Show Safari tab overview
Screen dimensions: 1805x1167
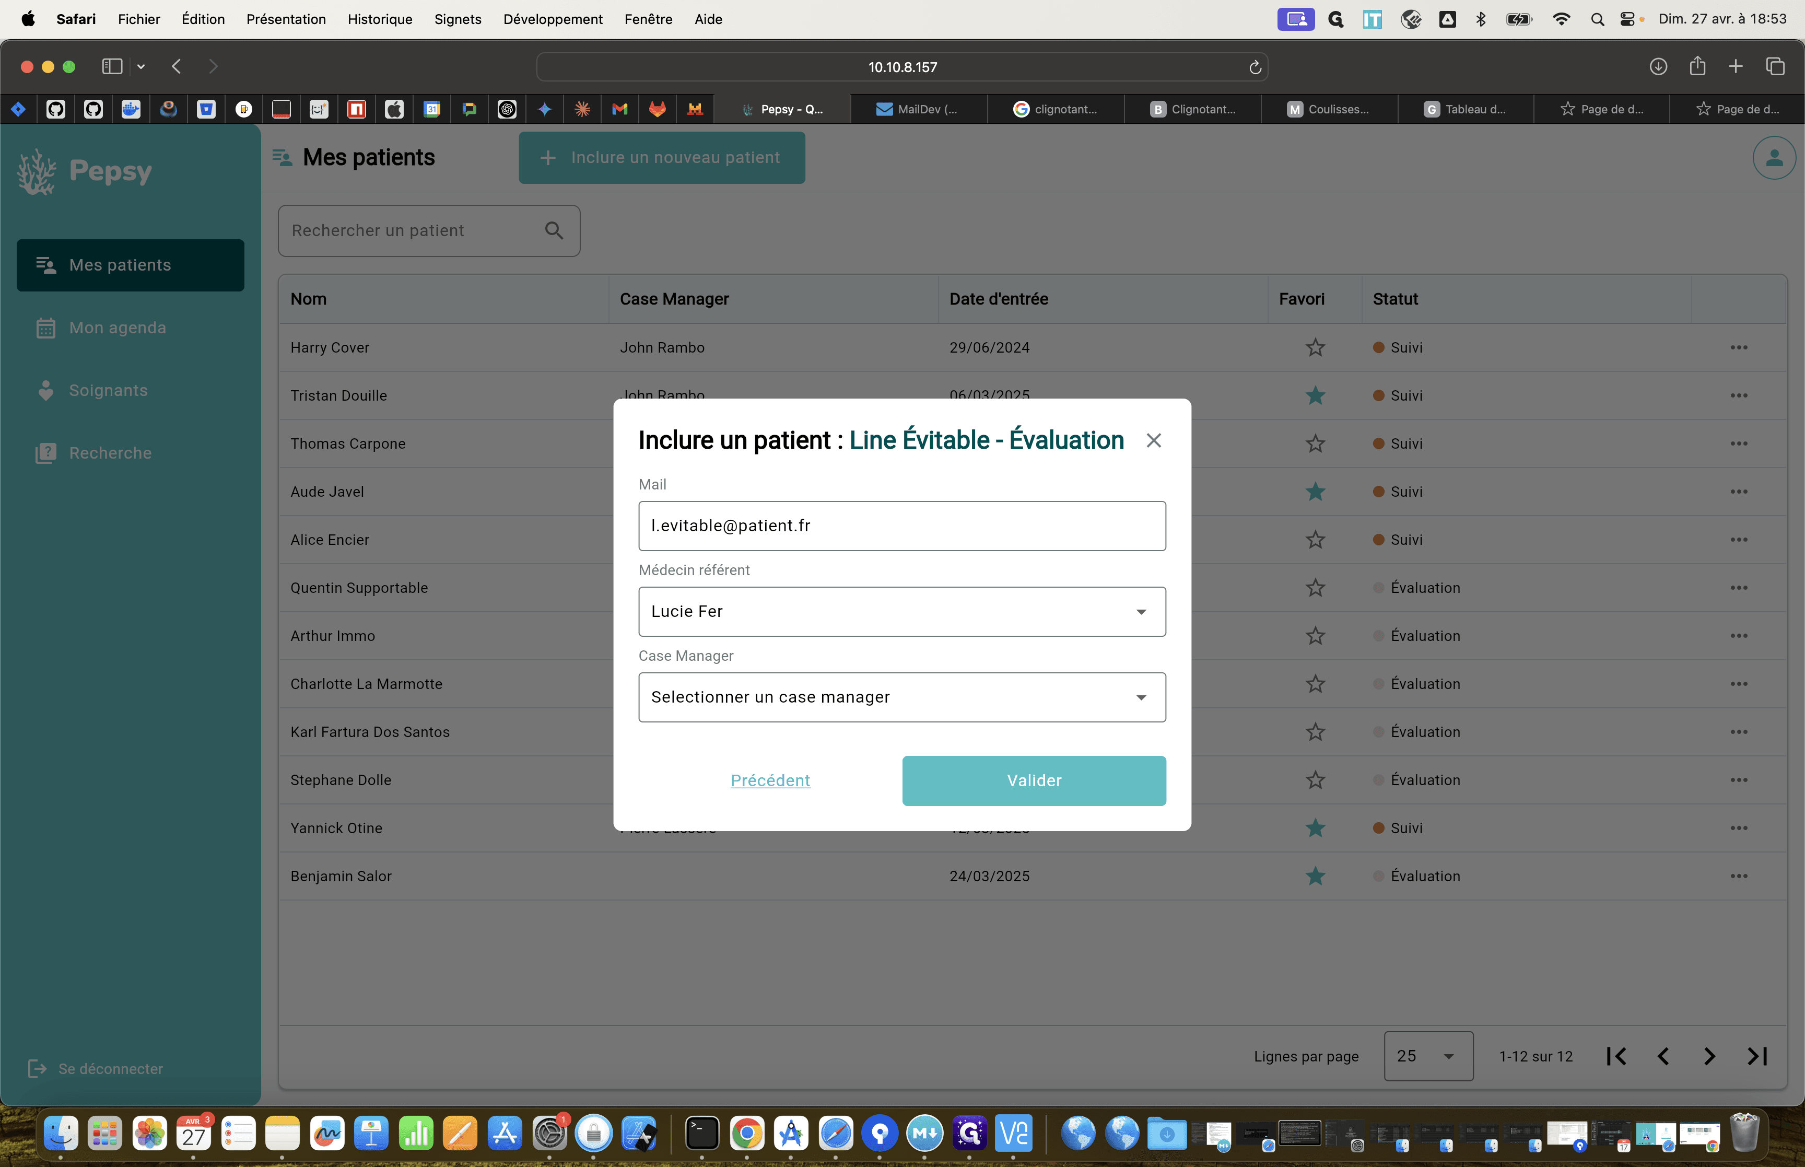(x=1775, y=67)
